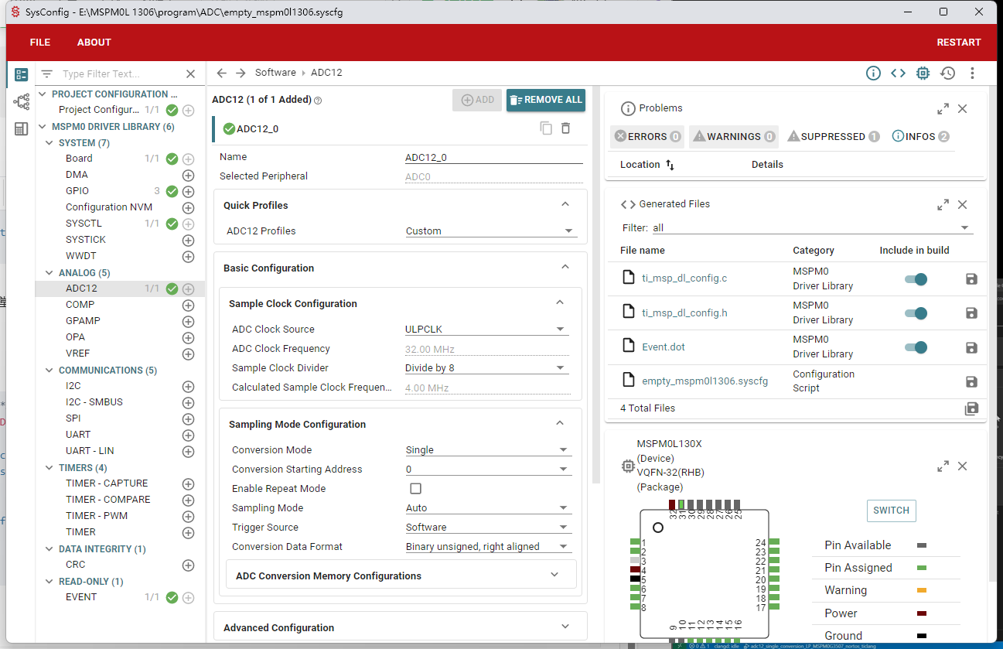
Task: Expand the Advanced Configuration section
Action: tap(400, 628)
